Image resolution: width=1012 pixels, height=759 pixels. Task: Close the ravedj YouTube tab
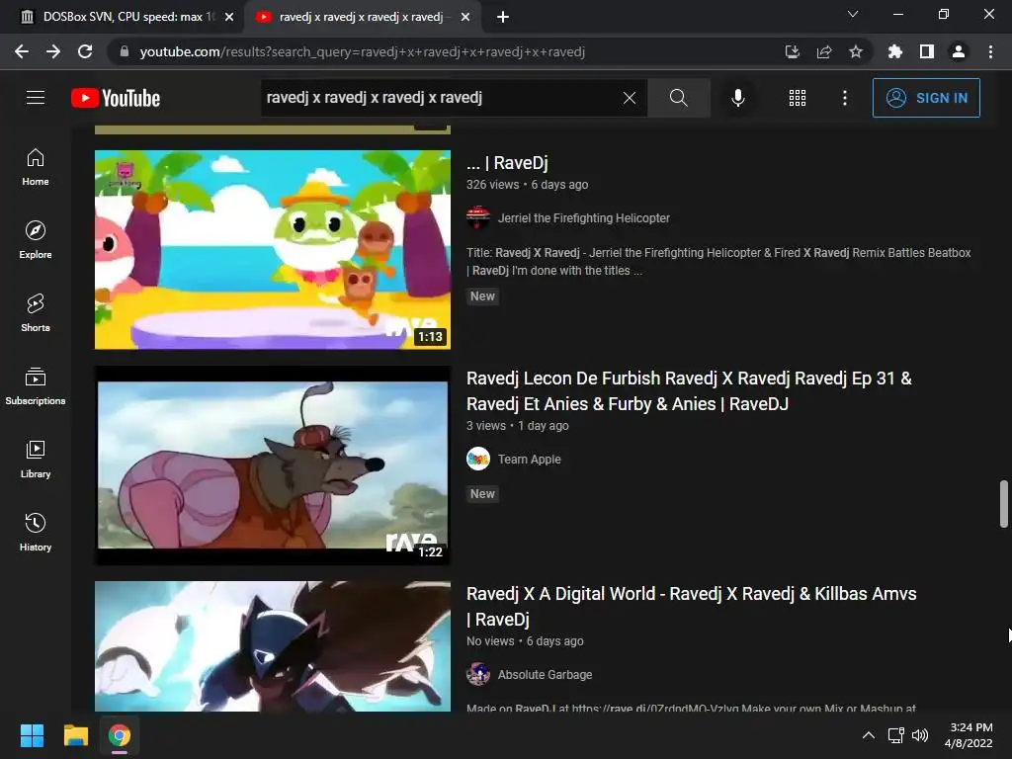[x=465, y=17]
